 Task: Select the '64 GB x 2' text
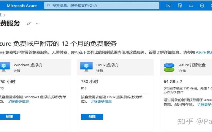(173, 82)
